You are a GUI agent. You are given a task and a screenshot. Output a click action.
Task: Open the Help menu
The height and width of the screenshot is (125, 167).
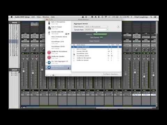53,17
